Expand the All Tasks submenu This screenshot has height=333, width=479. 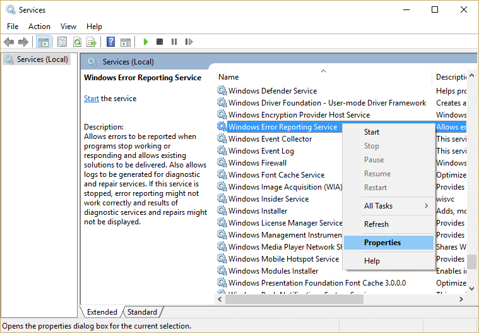click(389, 206)
